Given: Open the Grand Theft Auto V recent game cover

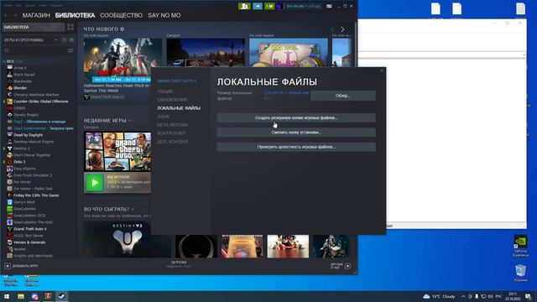Looking at the screenshot, I should point(117,151).
